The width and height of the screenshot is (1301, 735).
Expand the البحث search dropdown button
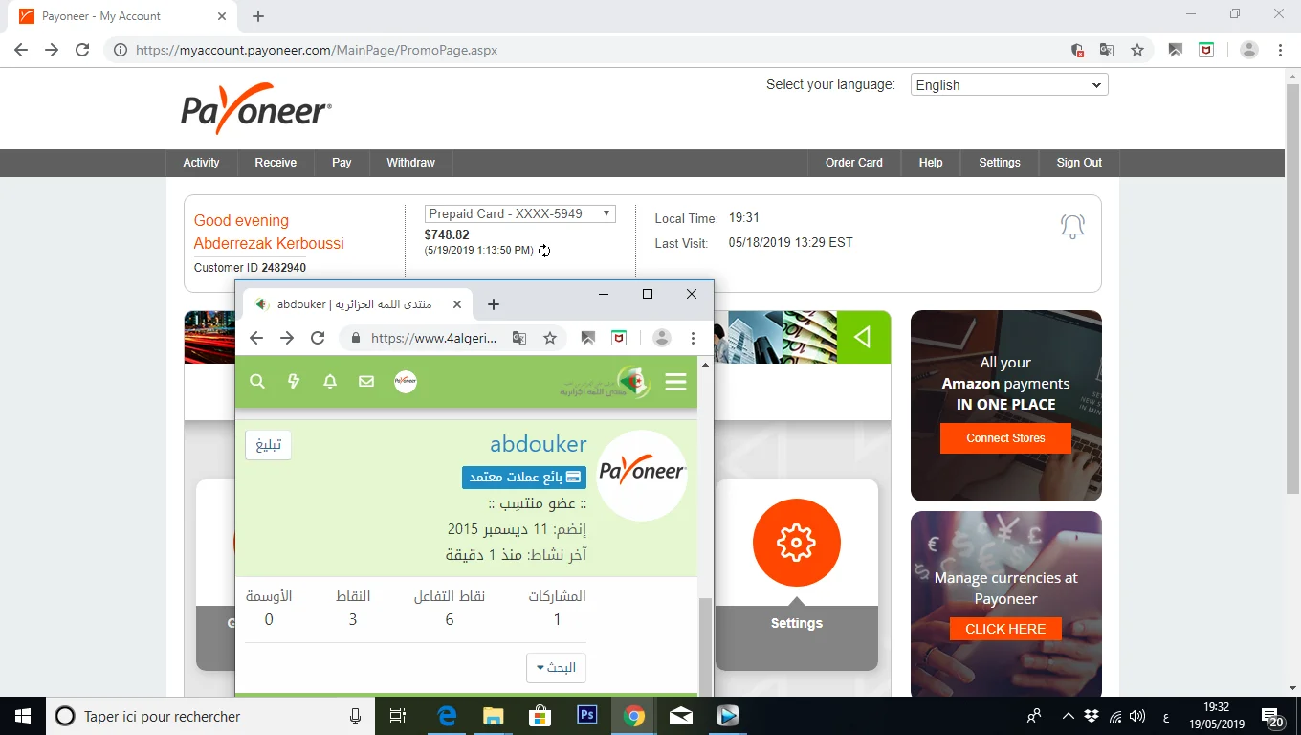[556, 667]
